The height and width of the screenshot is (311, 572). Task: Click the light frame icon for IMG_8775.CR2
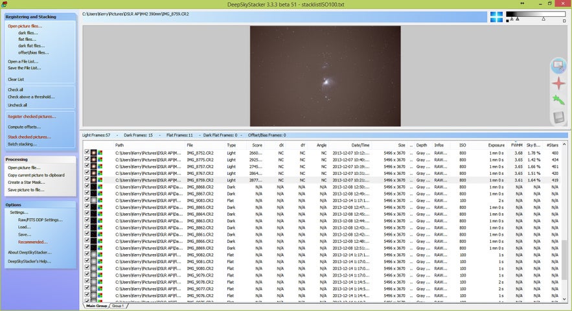click(94, 159)
